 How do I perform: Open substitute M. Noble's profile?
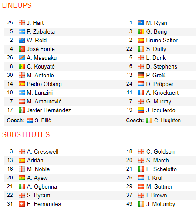38,169
